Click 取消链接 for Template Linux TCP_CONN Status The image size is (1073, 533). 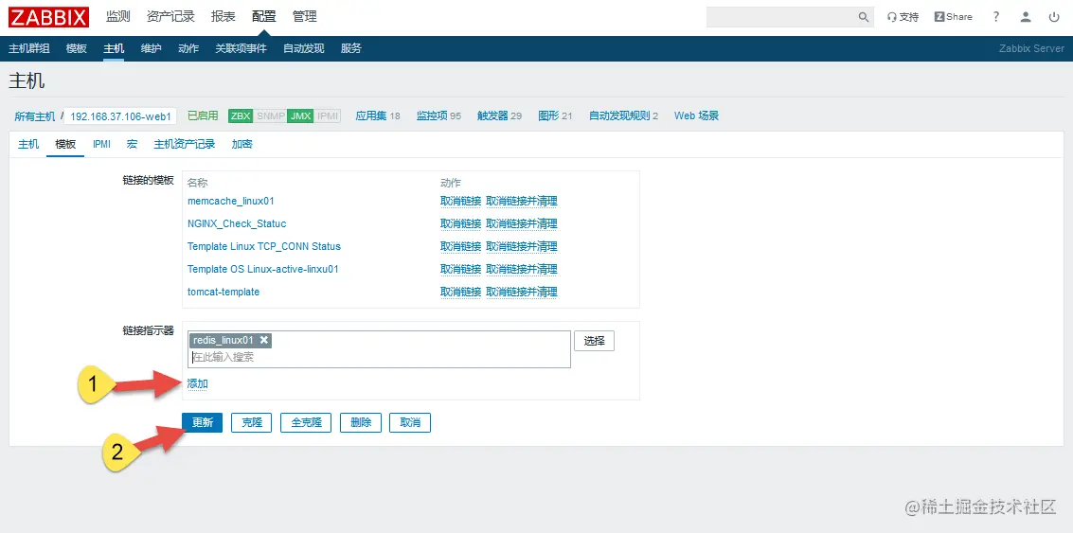click(x=460, y=246)
